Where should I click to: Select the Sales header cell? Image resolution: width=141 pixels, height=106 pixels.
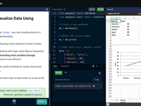tap(125, 21)
